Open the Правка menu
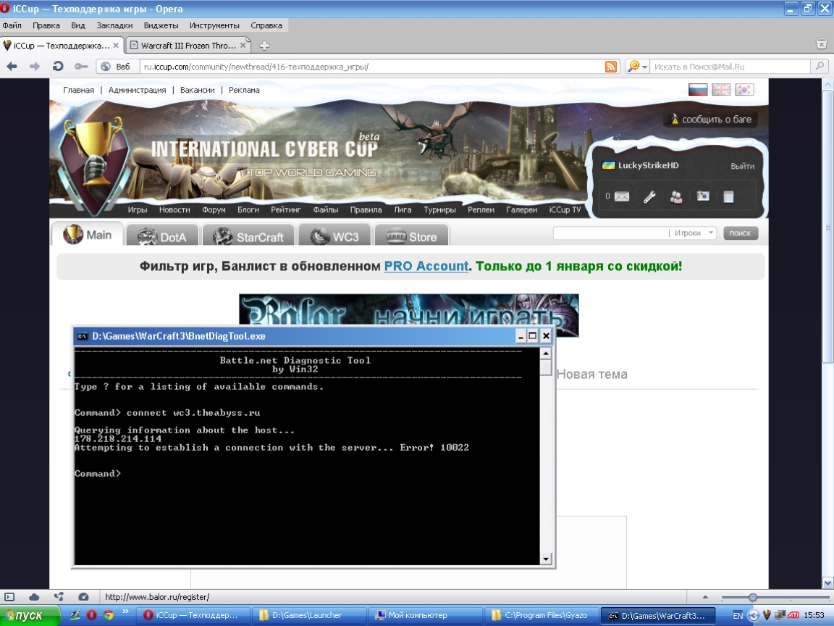The width and height of the screenshot is (834, 626). pyautogui.click(x=46, y=25)
